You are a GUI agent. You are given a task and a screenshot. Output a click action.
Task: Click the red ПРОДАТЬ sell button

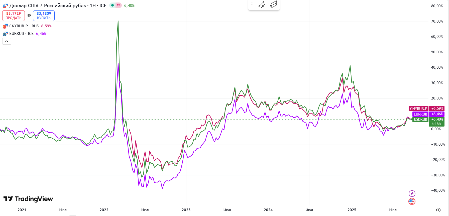14,16
